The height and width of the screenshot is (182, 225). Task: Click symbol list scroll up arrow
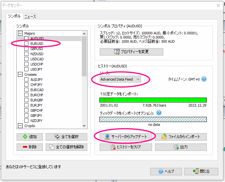[84, 34]
